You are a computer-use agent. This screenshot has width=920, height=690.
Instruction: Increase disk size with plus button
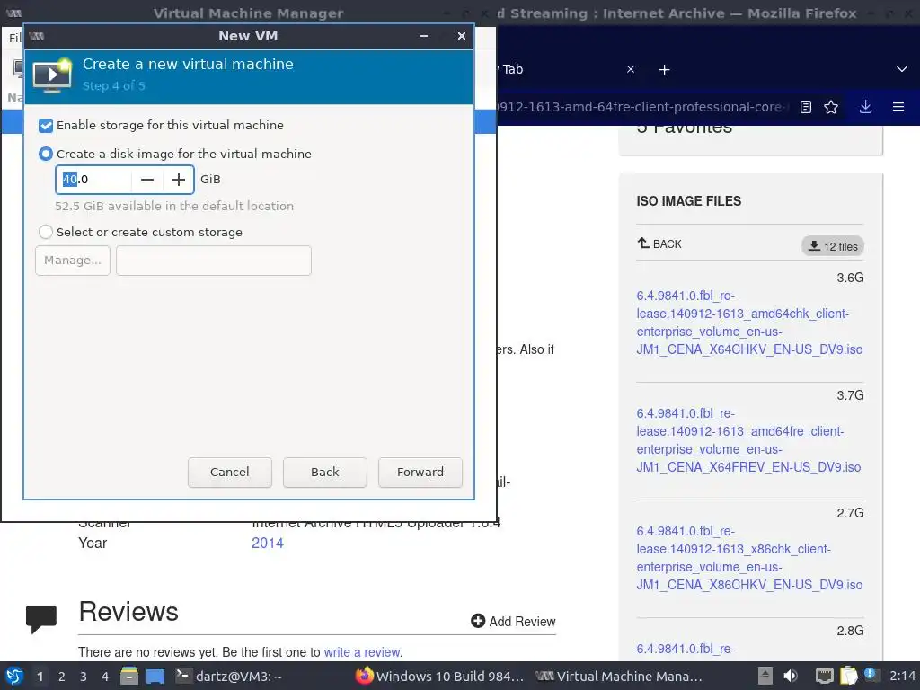(x=179, y=180)
